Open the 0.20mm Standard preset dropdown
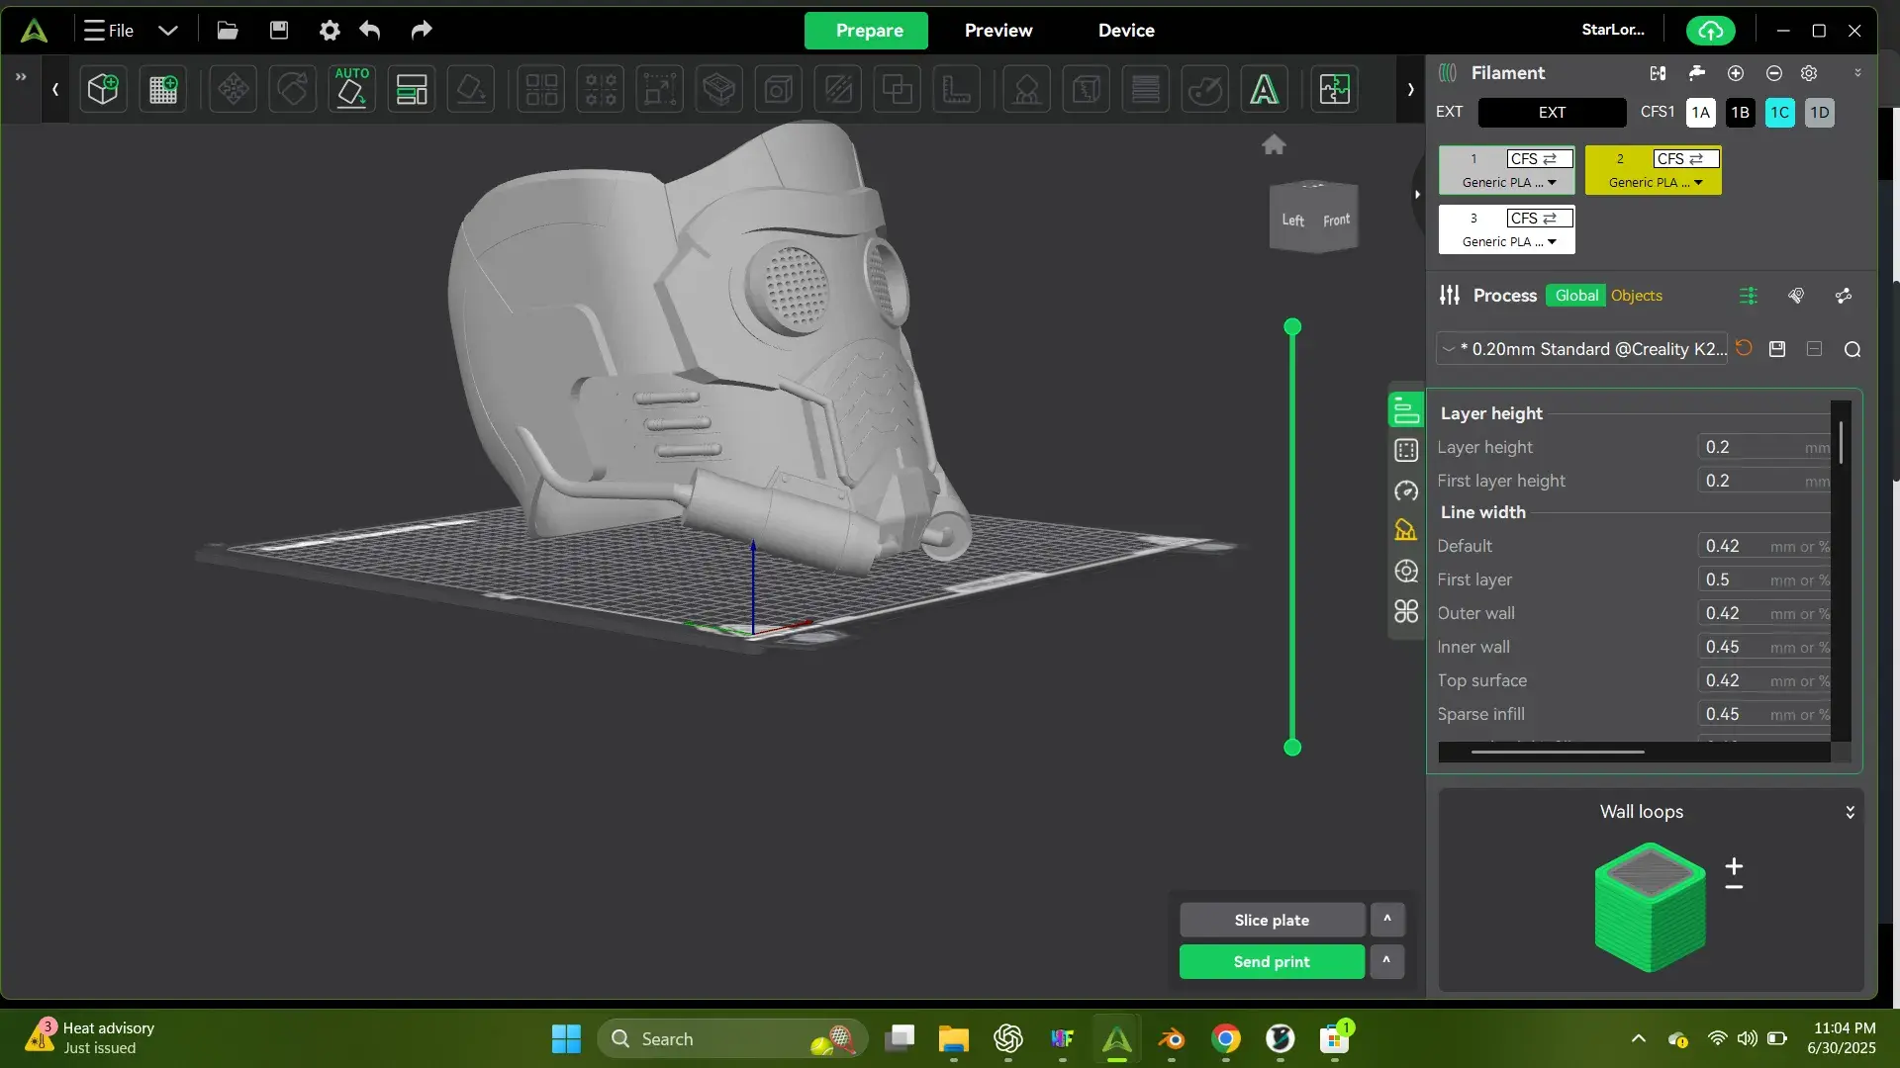Screen dimensions: 1900x1068 (x=1582, y=349)
